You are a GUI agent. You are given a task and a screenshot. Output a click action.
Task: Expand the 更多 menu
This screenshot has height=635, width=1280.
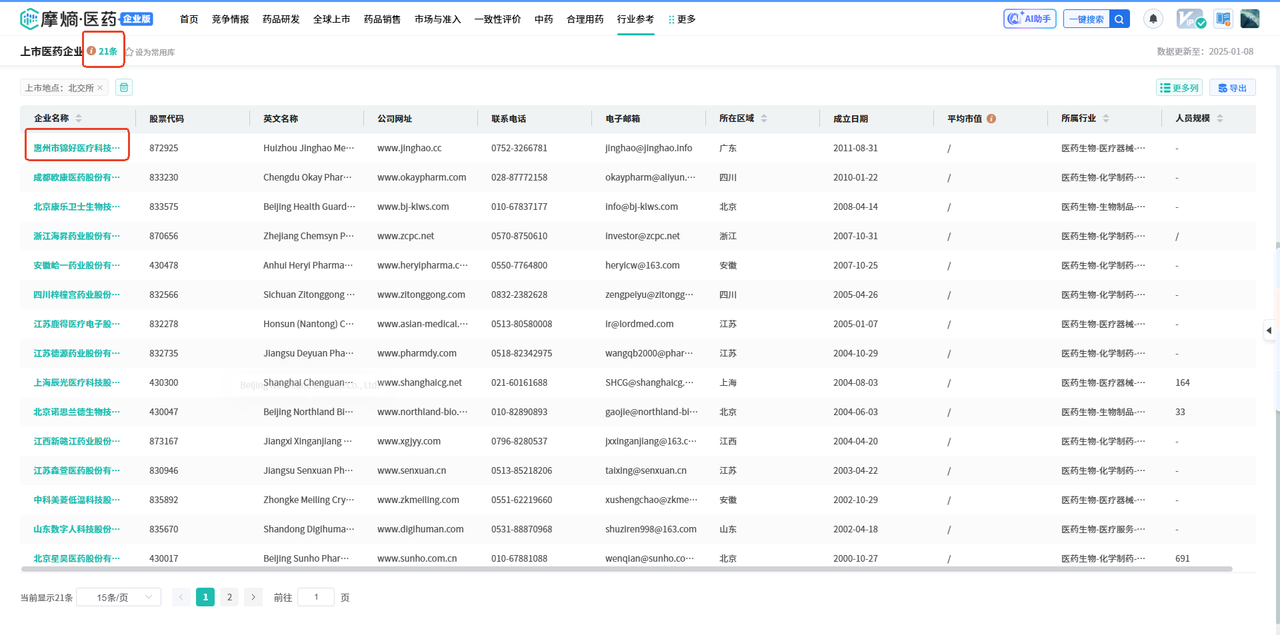682,19
